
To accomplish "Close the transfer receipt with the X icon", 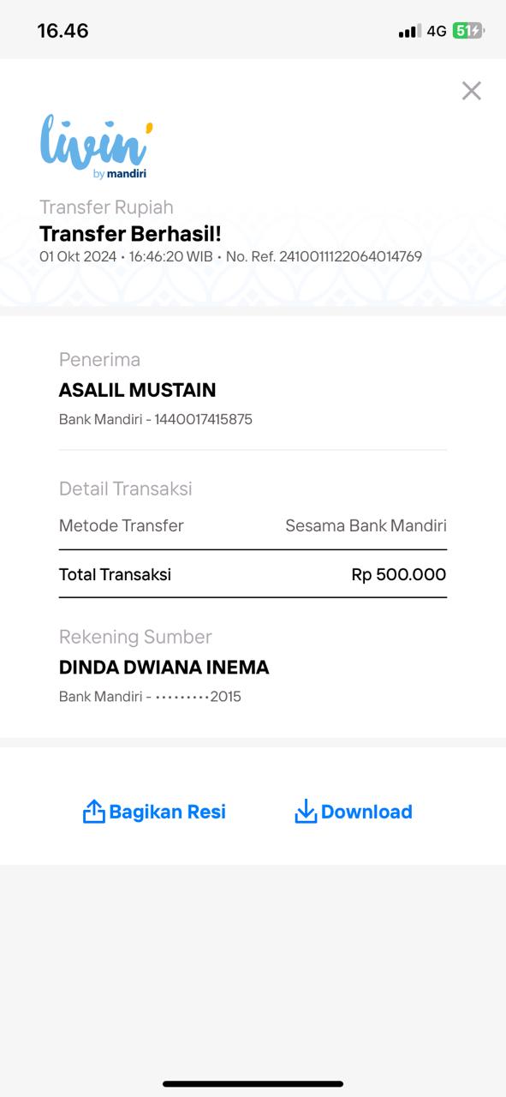I will [x=472, y=91].
